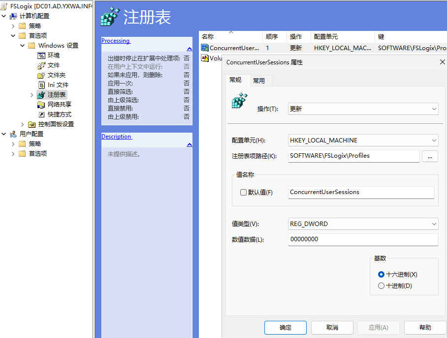Select the 十六进制 radio button
The image size is (447, 338).
point(381,275)
